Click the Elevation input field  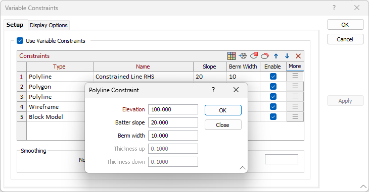point(173,109)
